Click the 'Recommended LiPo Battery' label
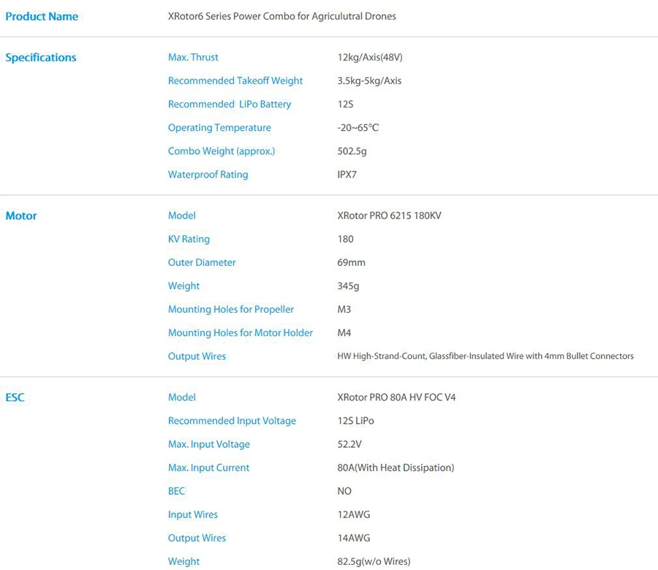This screenshot has height=570, width=658. 230,104
